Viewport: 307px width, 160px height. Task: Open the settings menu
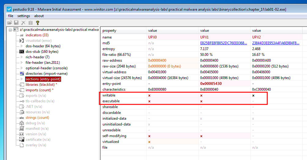point(24,16)
